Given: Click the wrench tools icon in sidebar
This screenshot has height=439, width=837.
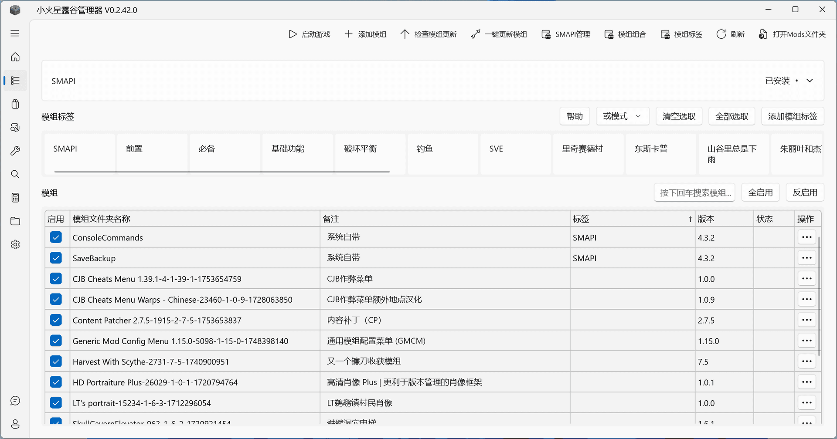Looking at the screenshot, I should (x=15, y=151).
